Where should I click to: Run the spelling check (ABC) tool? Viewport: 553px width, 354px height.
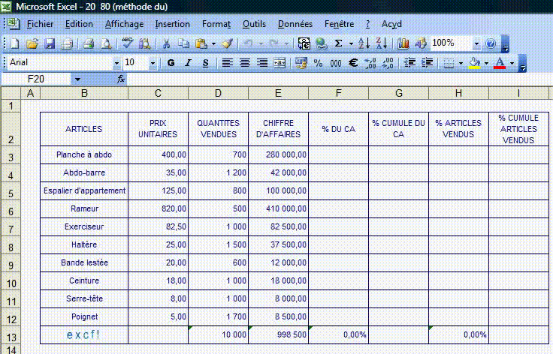pyautogui.click(x=127, y=43)
